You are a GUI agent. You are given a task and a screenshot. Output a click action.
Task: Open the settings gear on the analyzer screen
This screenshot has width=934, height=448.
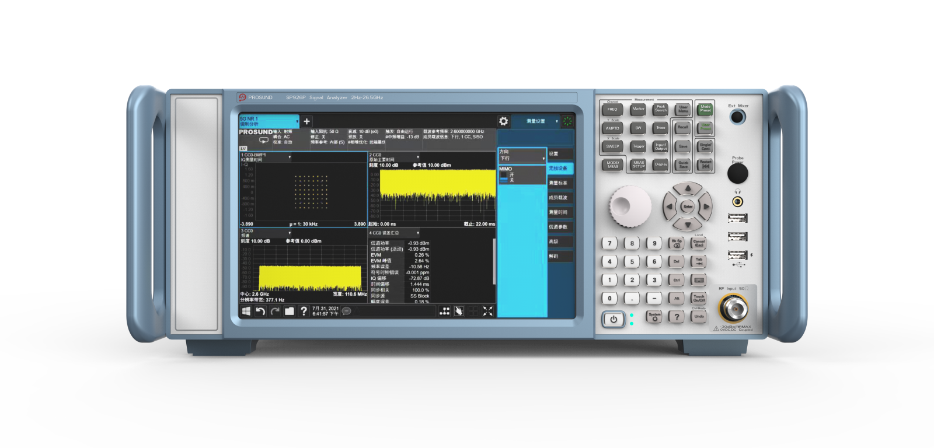503,121
